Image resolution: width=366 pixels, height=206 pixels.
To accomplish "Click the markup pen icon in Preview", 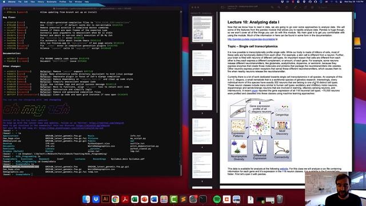I will coord(295,7).
